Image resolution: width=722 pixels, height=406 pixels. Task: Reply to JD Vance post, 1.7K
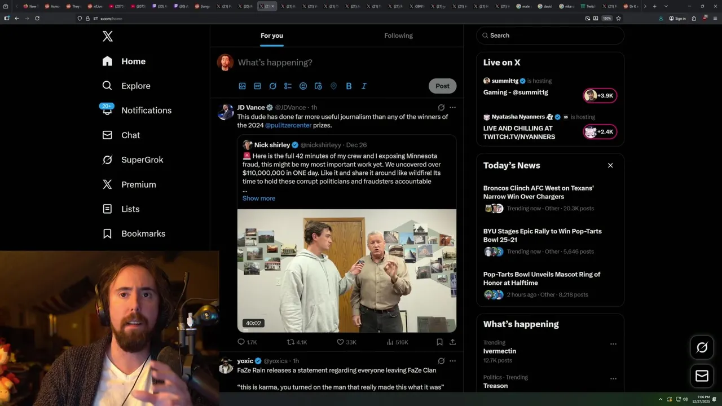coord(247,342)
